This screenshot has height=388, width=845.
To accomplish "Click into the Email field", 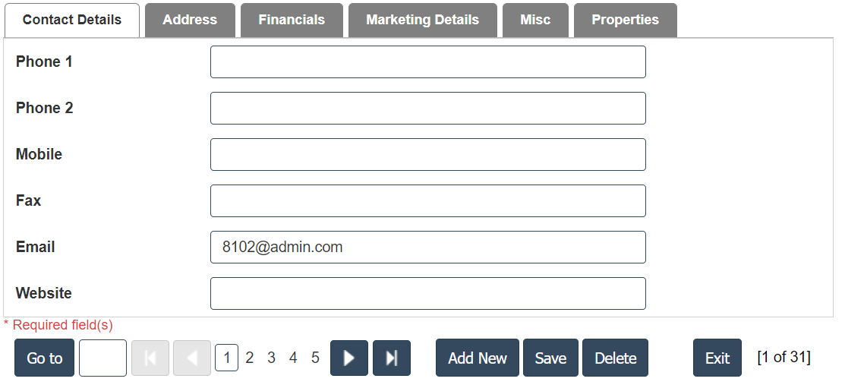I will click(427, 248).
